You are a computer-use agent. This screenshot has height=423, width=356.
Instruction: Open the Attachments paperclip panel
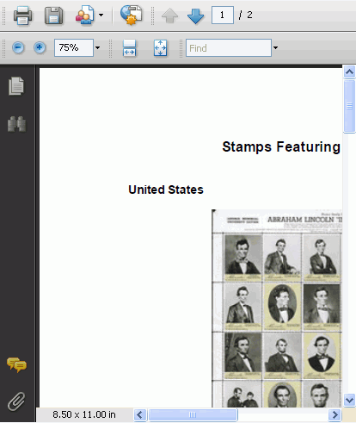pyautogui.click(x=16, y=401)
